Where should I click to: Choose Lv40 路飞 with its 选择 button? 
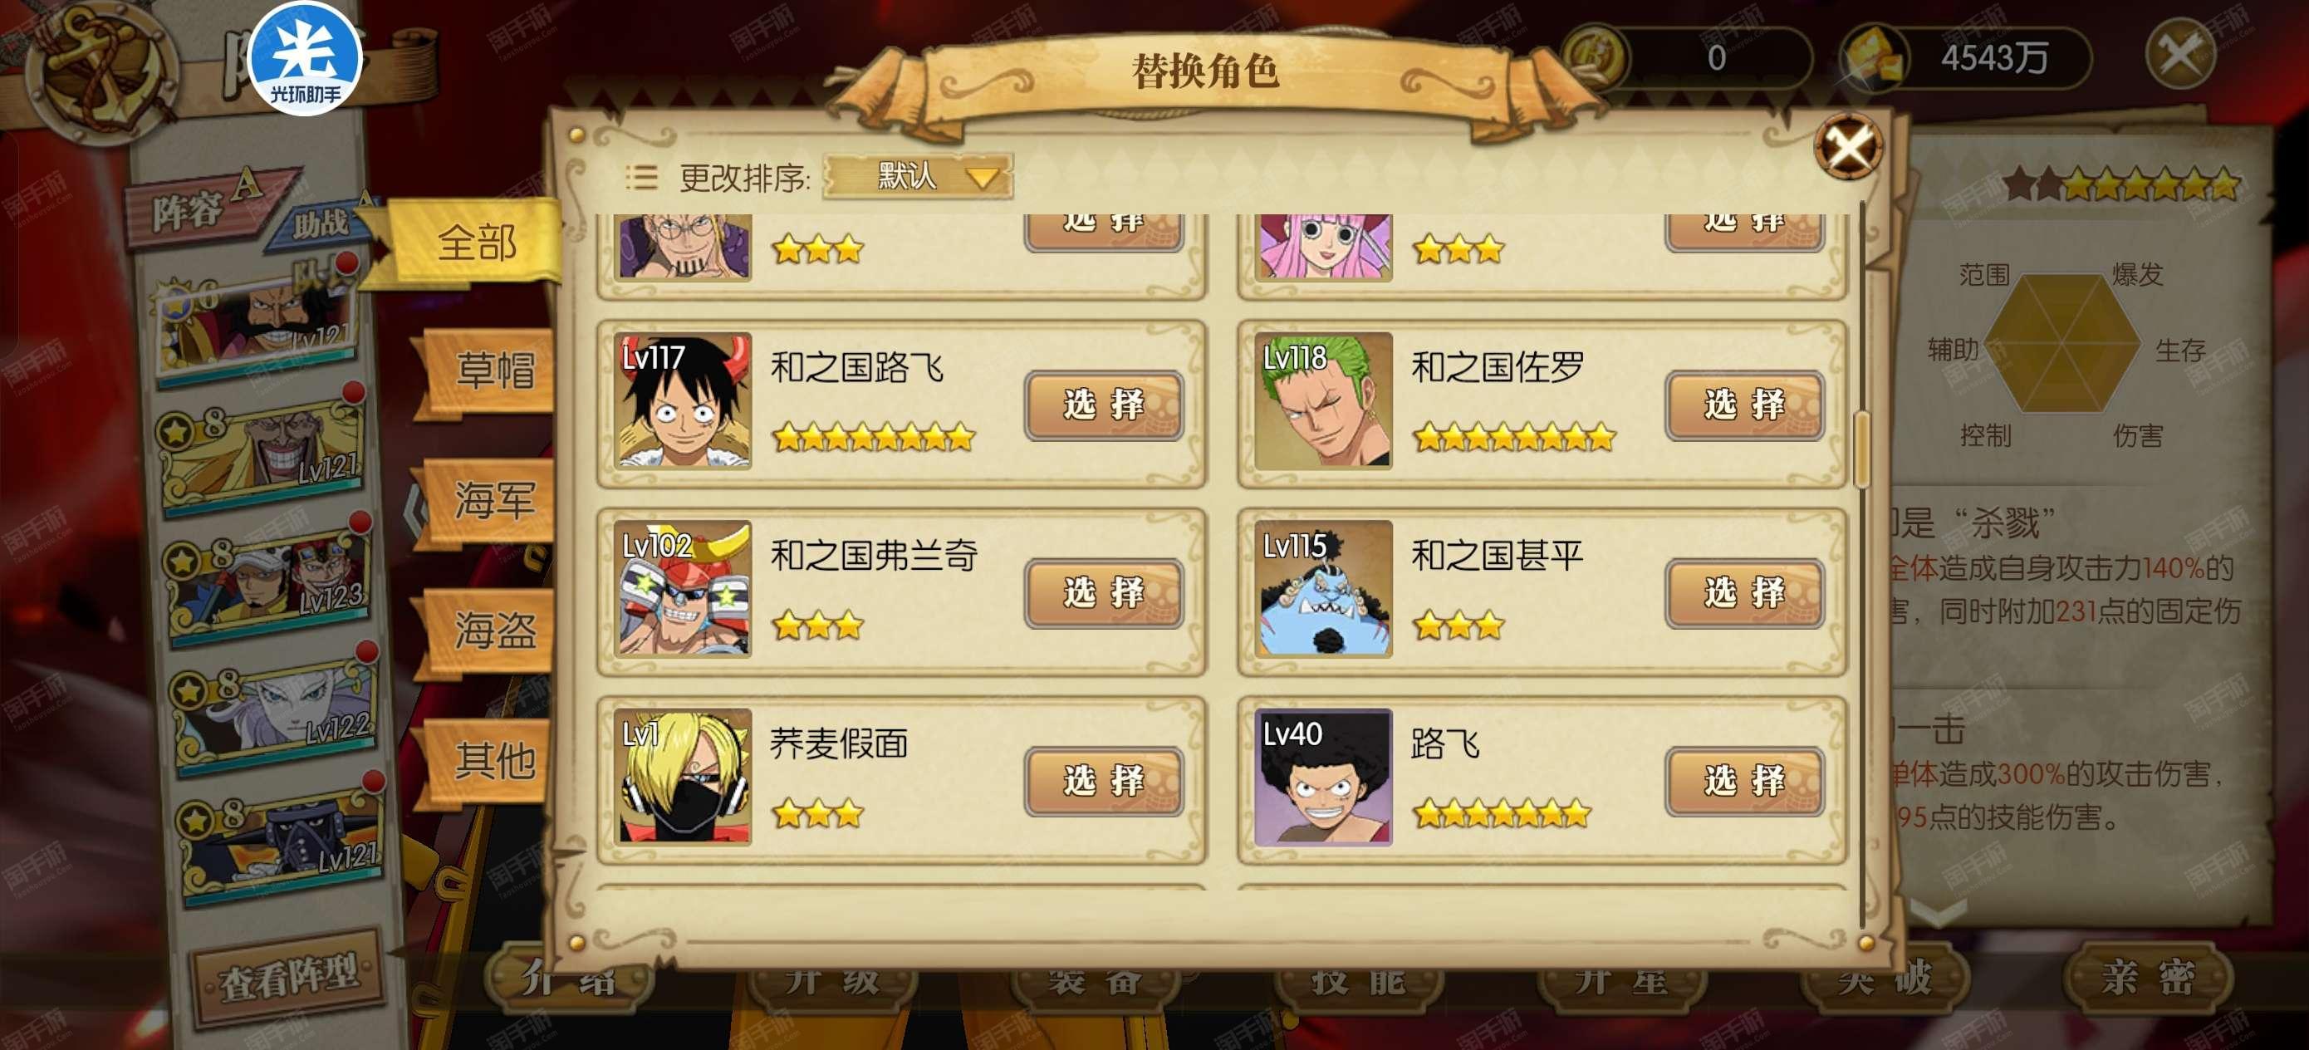tap(1744, 781)
